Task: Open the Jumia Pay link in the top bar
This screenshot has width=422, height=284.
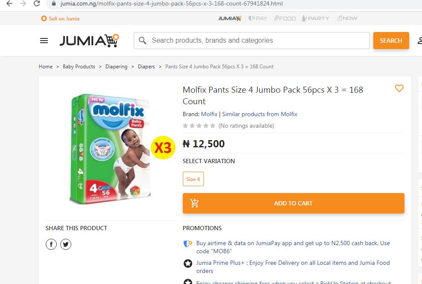Action: click(x=258, y=18)
